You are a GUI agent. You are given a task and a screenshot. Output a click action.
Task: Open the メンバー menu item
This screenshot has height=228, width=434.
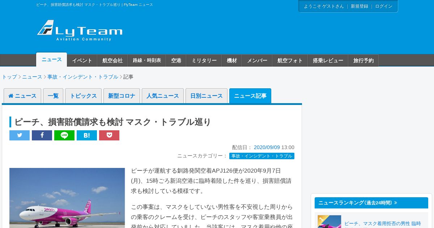tap(257, 60)
